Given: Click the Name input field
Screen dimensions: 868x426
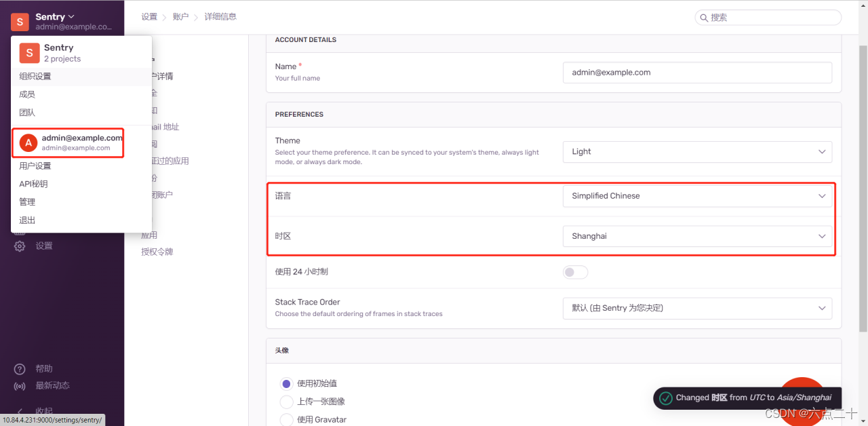Looking at the screenshot, I should click(696, 73).
